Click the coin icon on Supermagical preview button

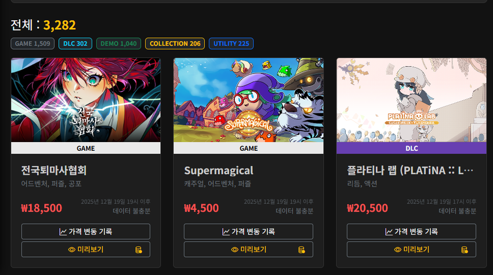[x=301, y=250]
